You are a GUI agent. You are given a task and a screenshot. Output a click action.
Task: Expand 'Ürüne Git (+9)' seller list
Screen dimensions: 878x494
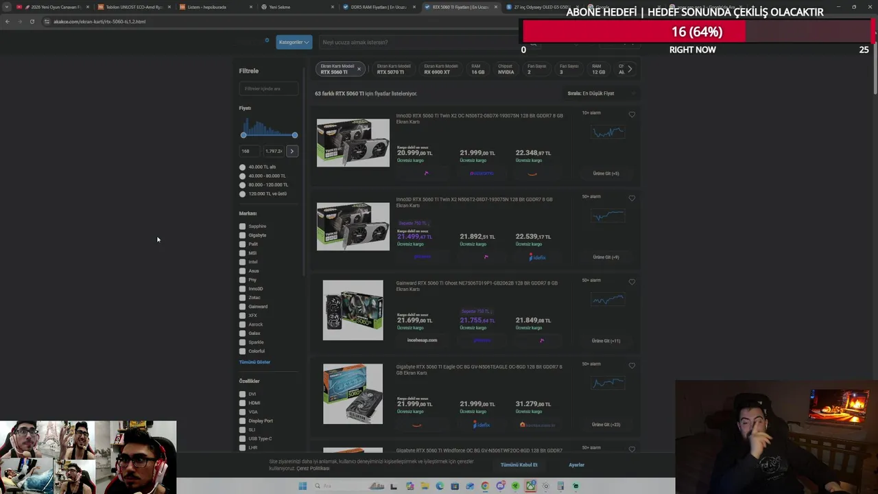606,257
